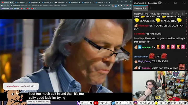This screenshot has height=105, width=188.
Task: Open the MCSS bookmark
Action: (34, 9)
